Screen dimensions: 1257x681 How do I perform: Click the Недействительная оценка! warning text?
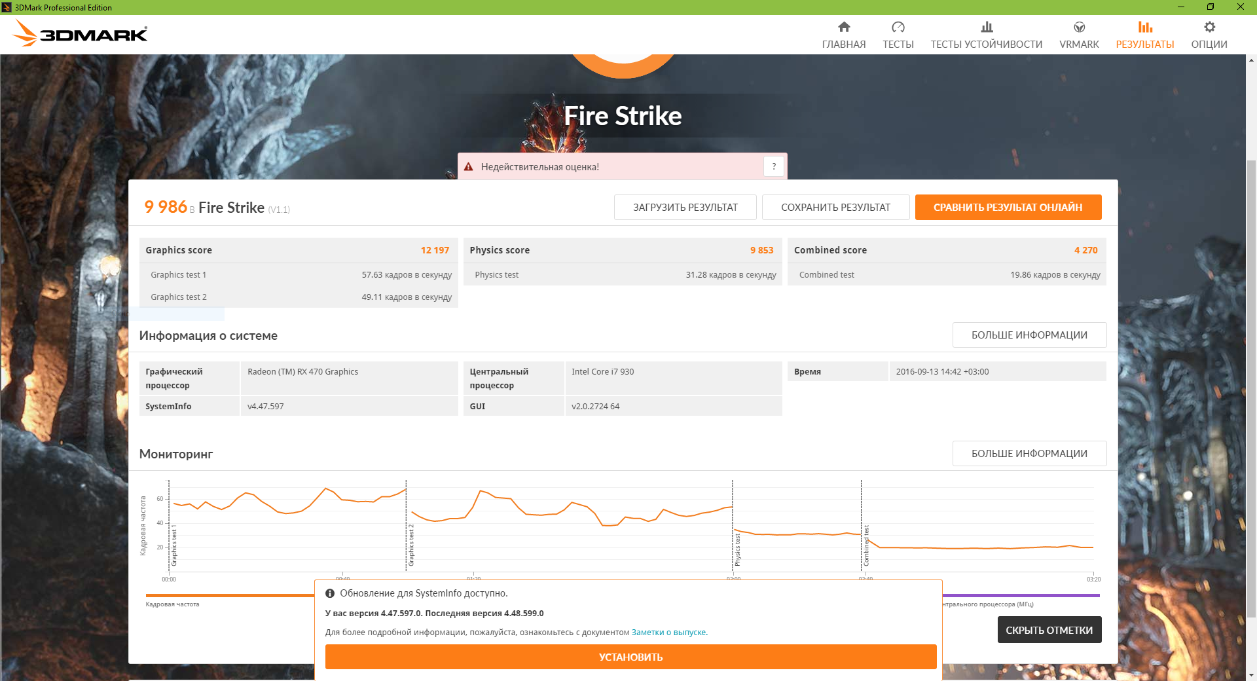pos(540,167)
